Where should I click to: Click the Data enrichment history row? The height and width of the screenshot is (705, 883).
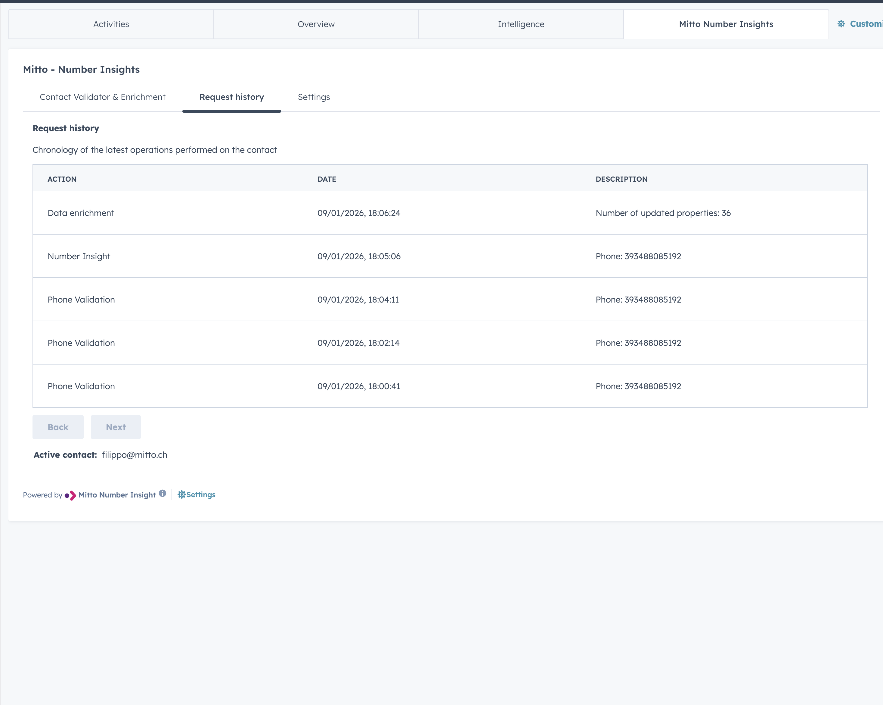coord(81,213)
